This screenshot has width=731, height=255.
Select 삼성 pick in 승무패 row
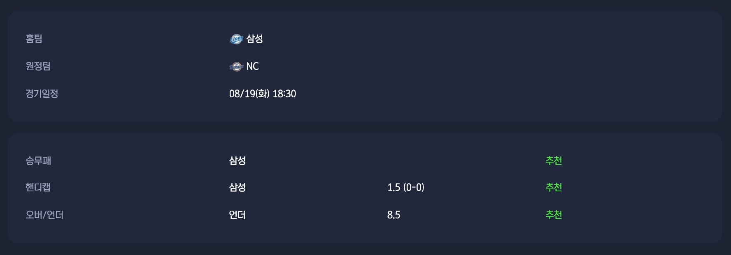pyautogui.click(x=237, y=161)
